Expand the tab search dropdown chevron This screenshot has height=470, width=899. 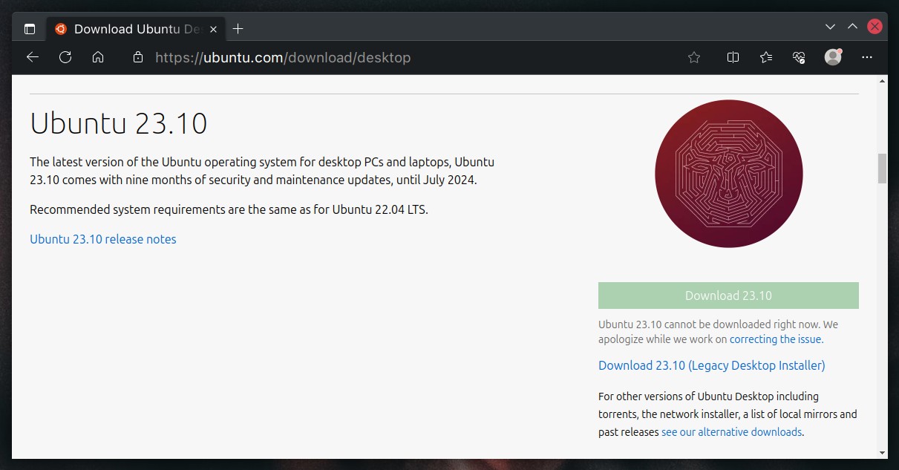[x=831, y=27]
